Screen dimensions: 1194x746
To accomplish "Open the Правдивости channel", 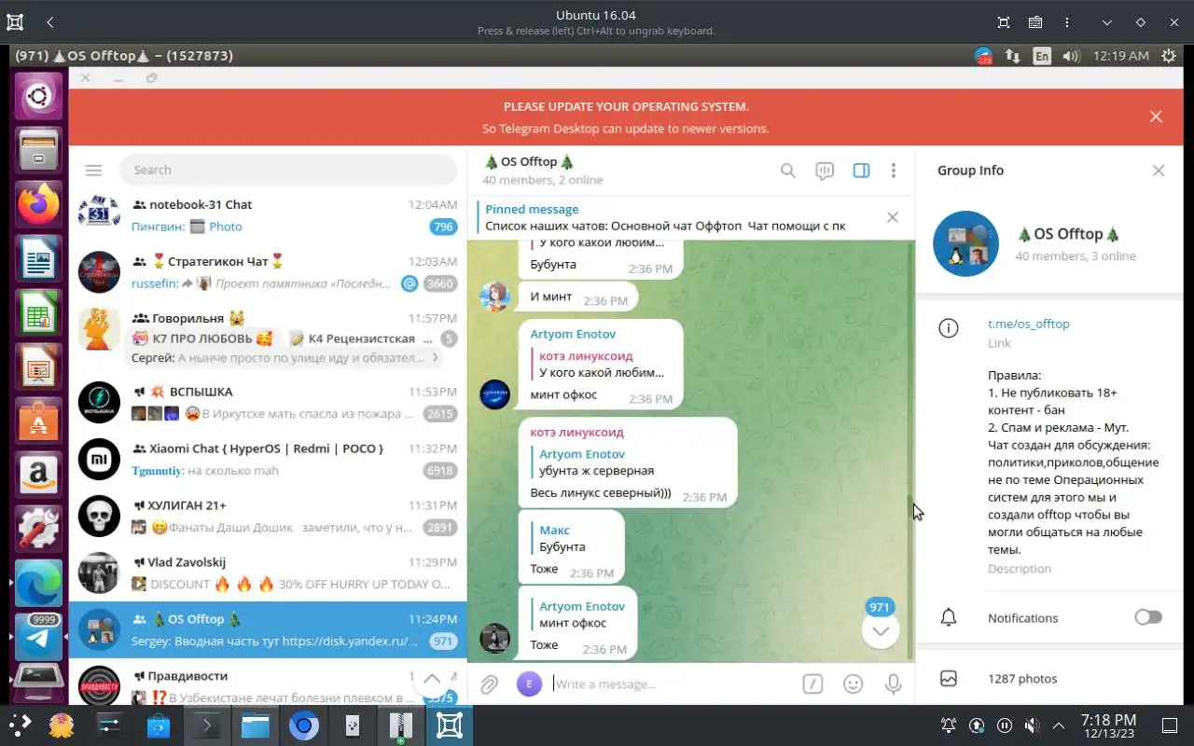I will click(x=268, y=682).
